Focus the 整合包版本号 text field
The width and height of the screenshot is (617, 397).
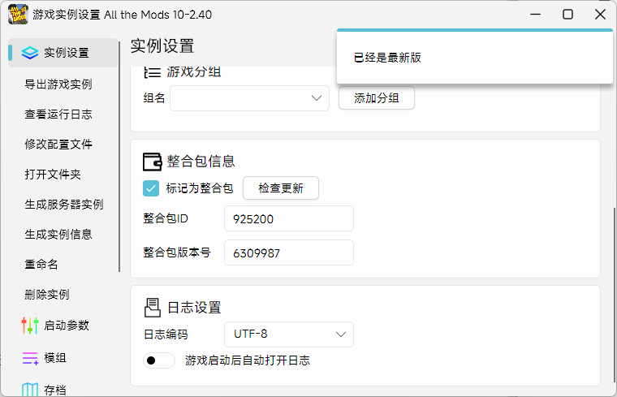(288, 252)
